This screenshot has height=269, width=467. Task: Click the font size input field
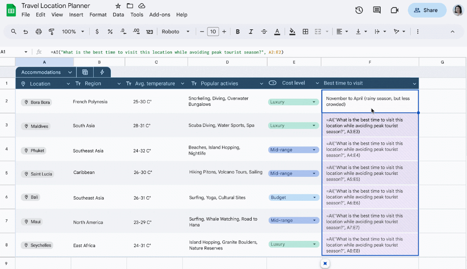click(x=213, y=32)
